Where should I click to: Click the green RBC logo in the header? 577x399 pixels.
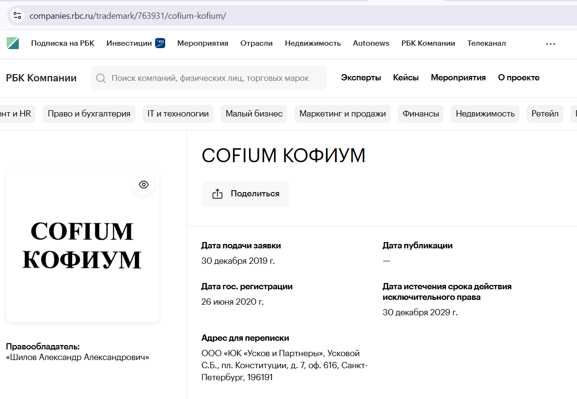pos(13,43)
